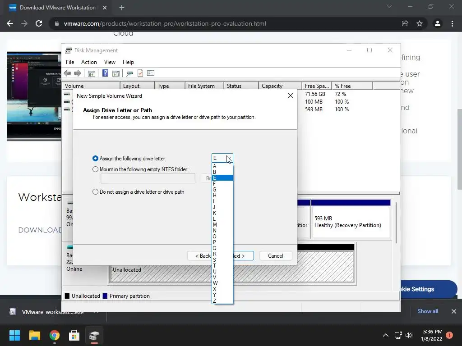Reload the Chrome page
This screenshot has height=346, width=462.
coord(39,23)
